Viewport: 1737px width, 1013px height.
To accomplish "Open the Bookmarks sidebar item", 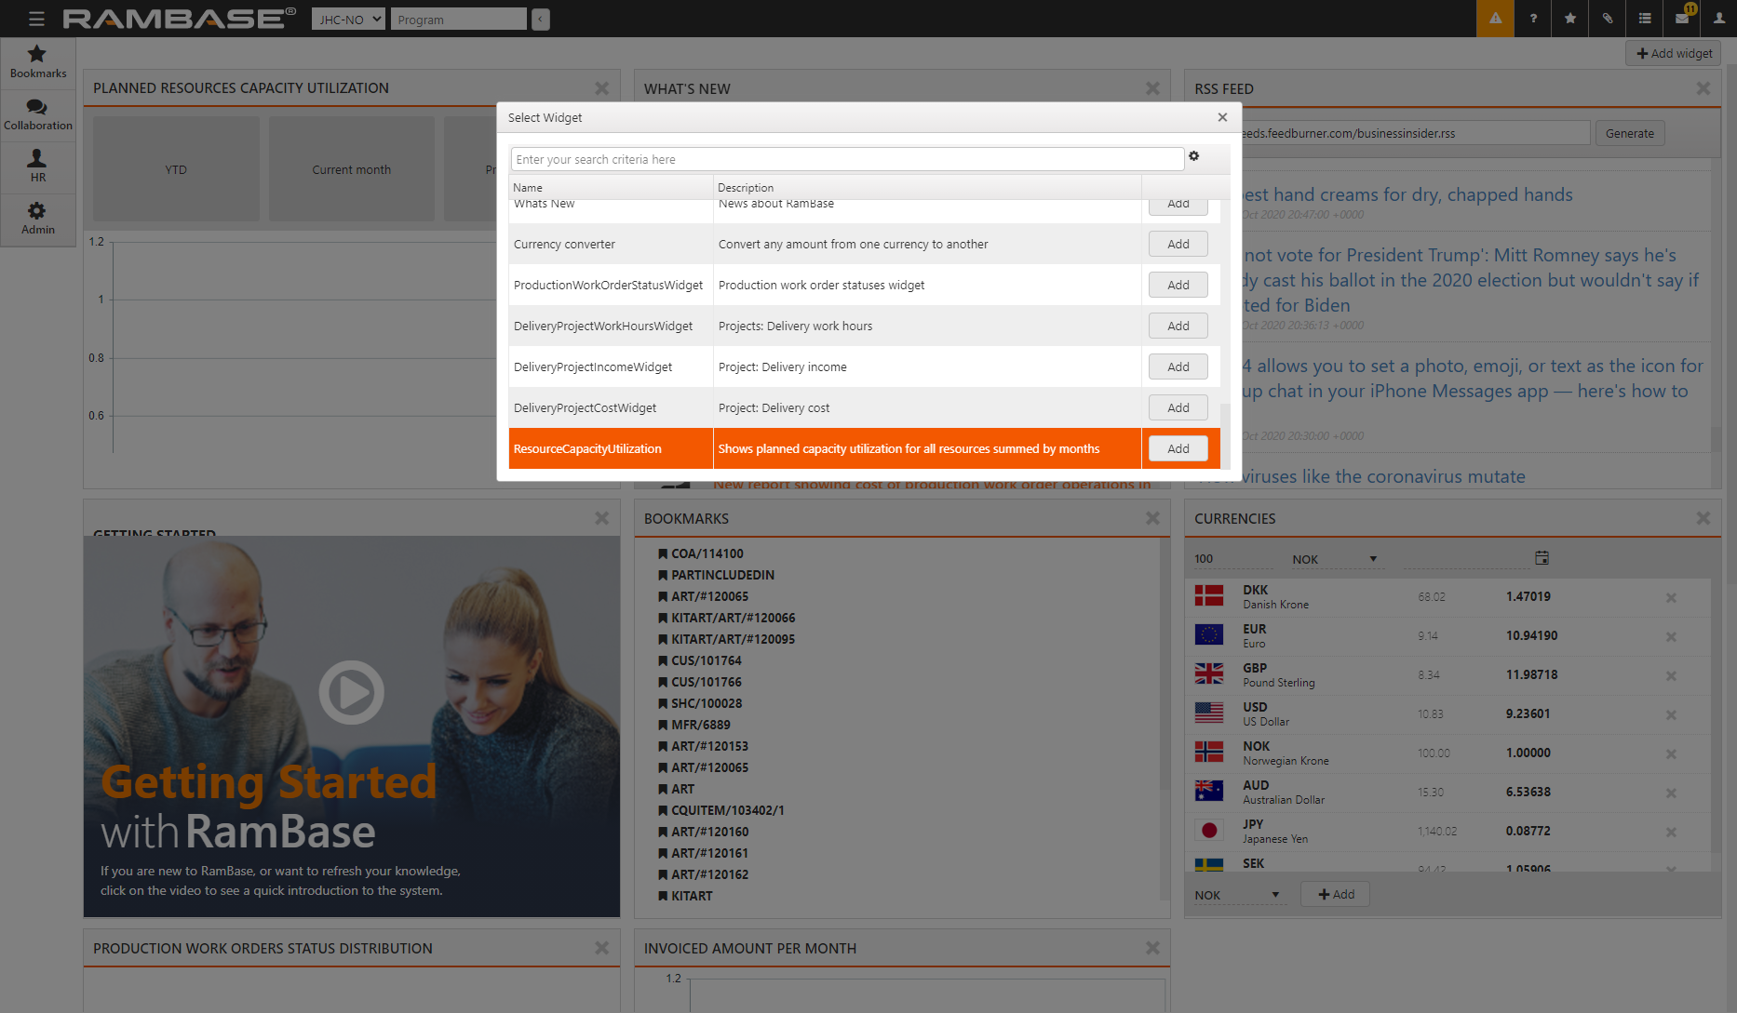I will pos(38,62).
